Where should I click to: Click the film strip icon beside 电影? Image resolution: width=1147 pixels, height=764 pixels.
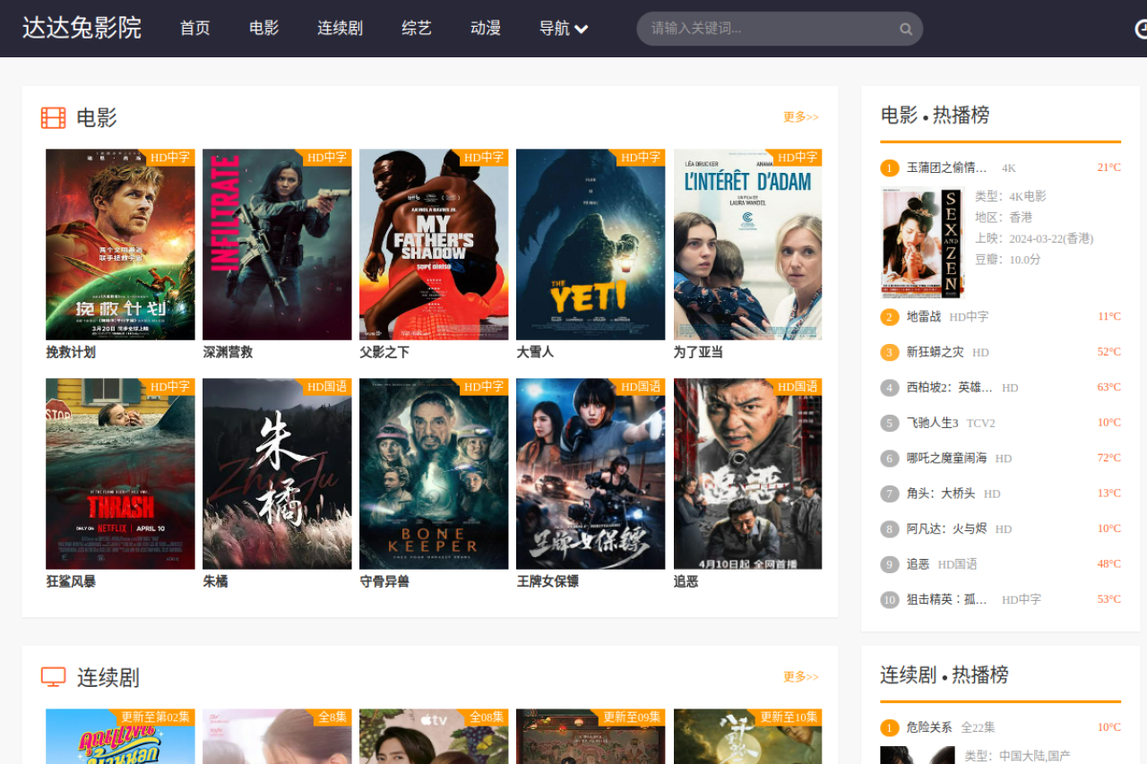pyautogui.click(x=54, y=117)
